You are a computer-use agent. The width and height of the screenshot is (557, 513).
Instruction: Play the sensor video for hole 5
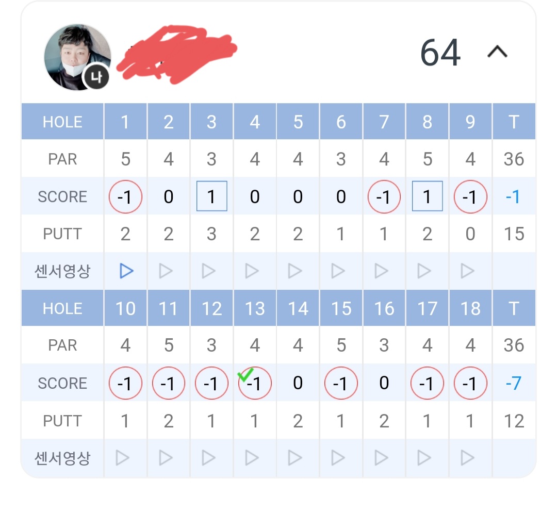coord(295,271)
